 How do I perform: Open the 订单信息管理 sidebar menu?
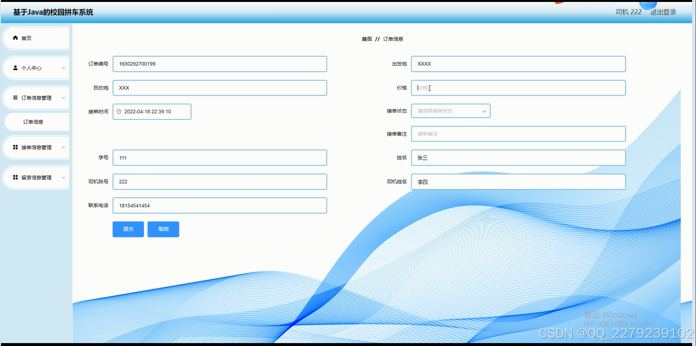point(36,98)
